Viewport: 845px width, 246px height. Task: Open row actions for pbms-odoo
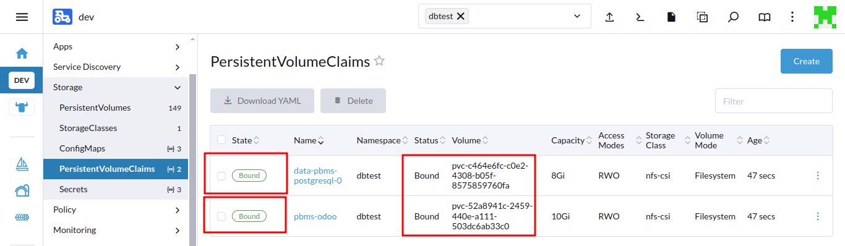click(x=818, y=216)
